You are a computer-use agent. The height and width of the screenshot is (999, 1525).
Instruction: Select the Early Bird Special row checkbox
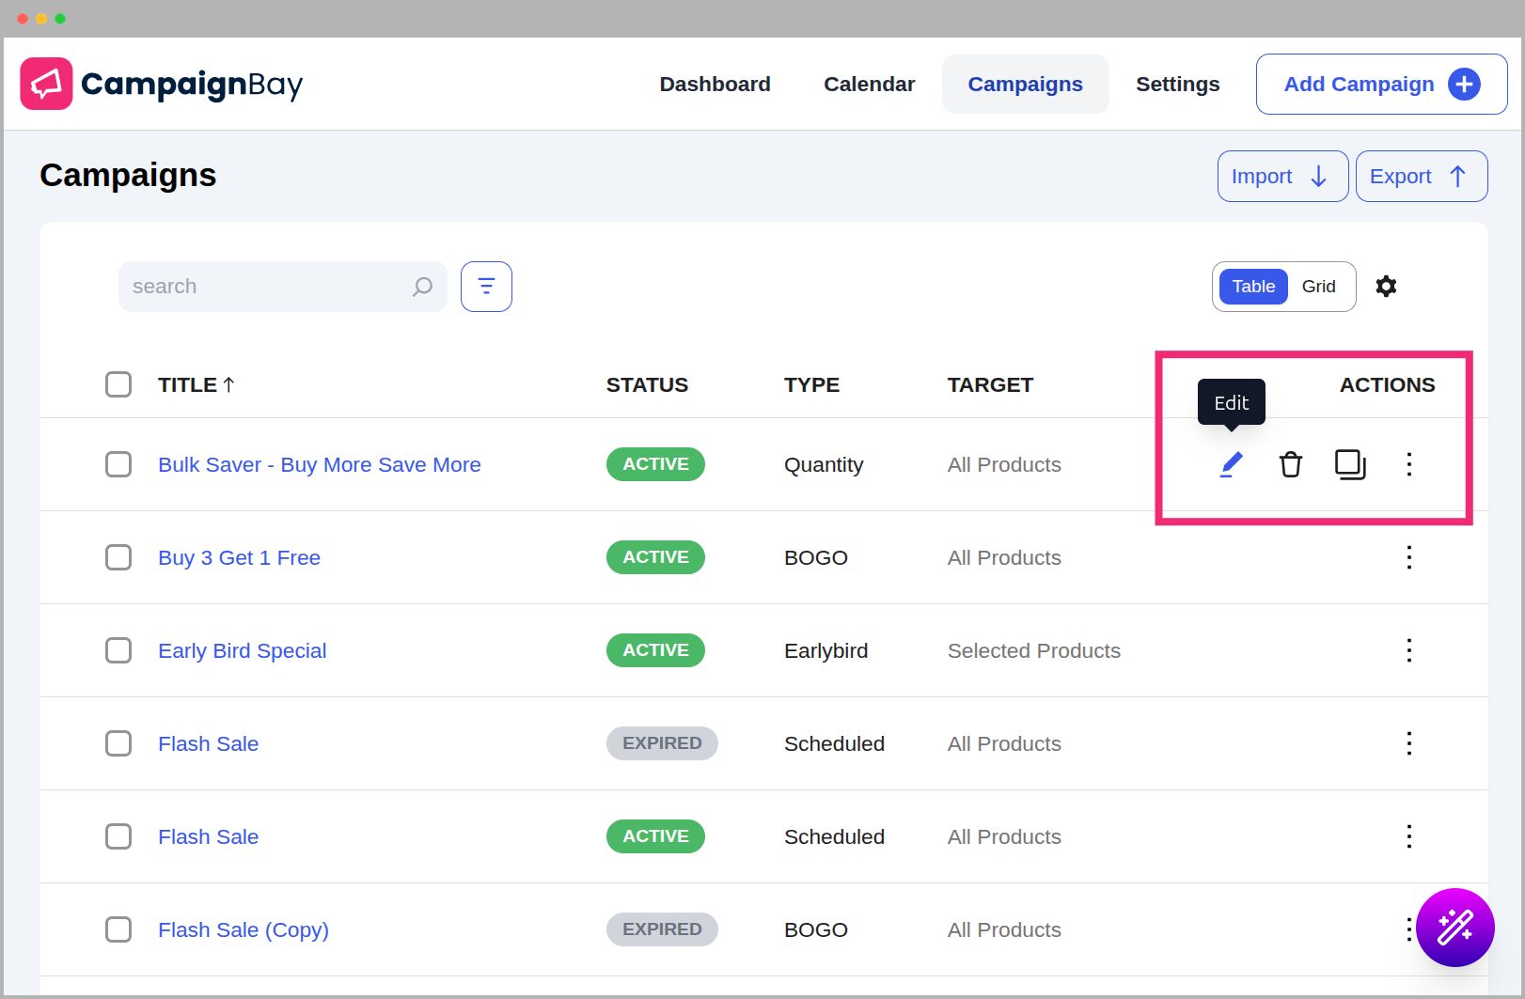118,650
